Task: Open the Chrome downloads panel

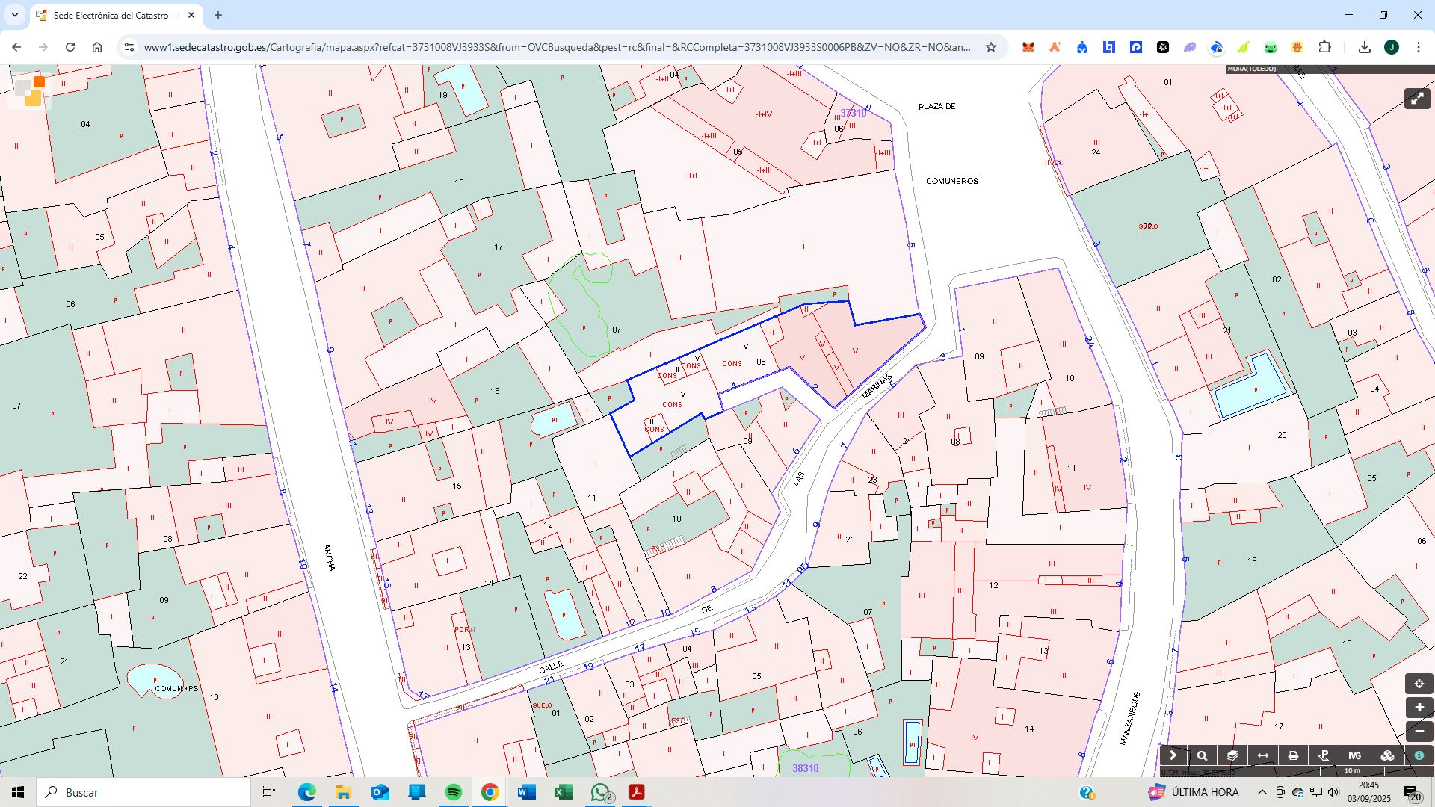Action: [x=1365, y=47]
